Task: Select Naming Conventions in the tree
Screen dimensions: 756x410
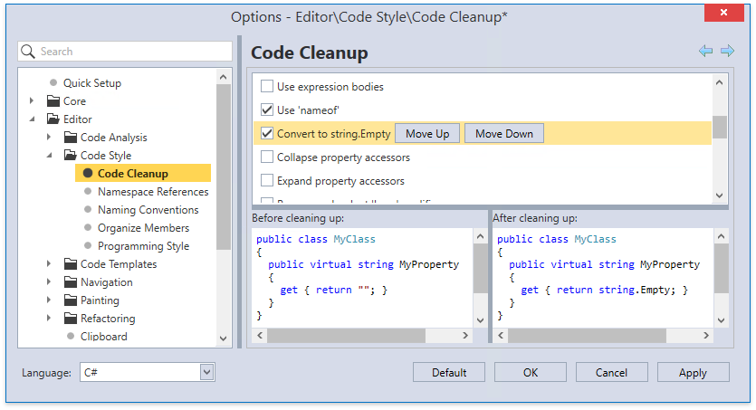Action: tap(148, 210)
